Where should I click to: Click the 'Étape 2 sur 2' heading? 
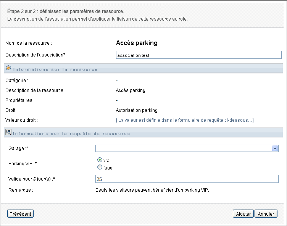66,11
